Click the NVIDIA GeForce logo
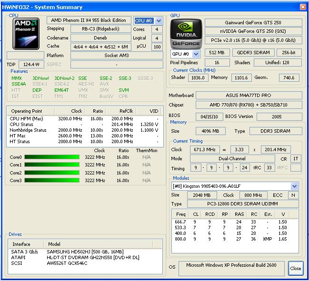This screenshot has height=281, width=309. (x=186, y=33)
